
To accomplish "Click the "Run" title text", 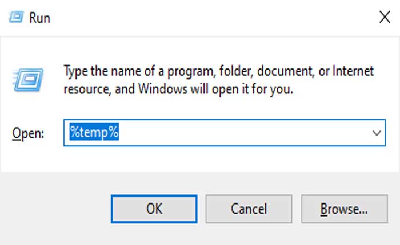I will [41, 18].
